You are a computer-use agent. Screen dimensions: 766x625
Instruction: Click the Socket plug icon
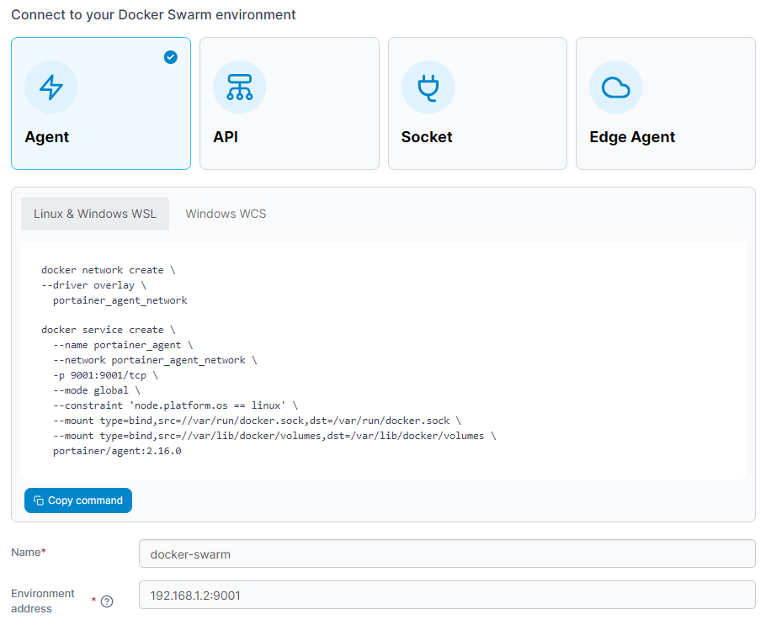coord(428,87)
